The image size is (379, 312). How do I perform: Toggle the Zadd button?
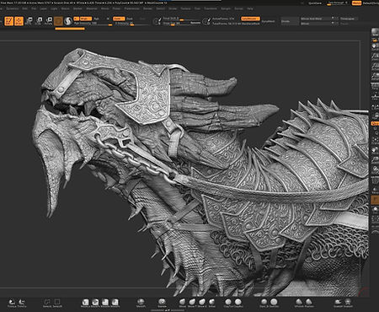119,19
